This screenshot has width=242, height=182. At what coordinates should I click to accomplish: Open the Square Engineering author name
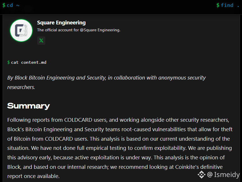61,23
